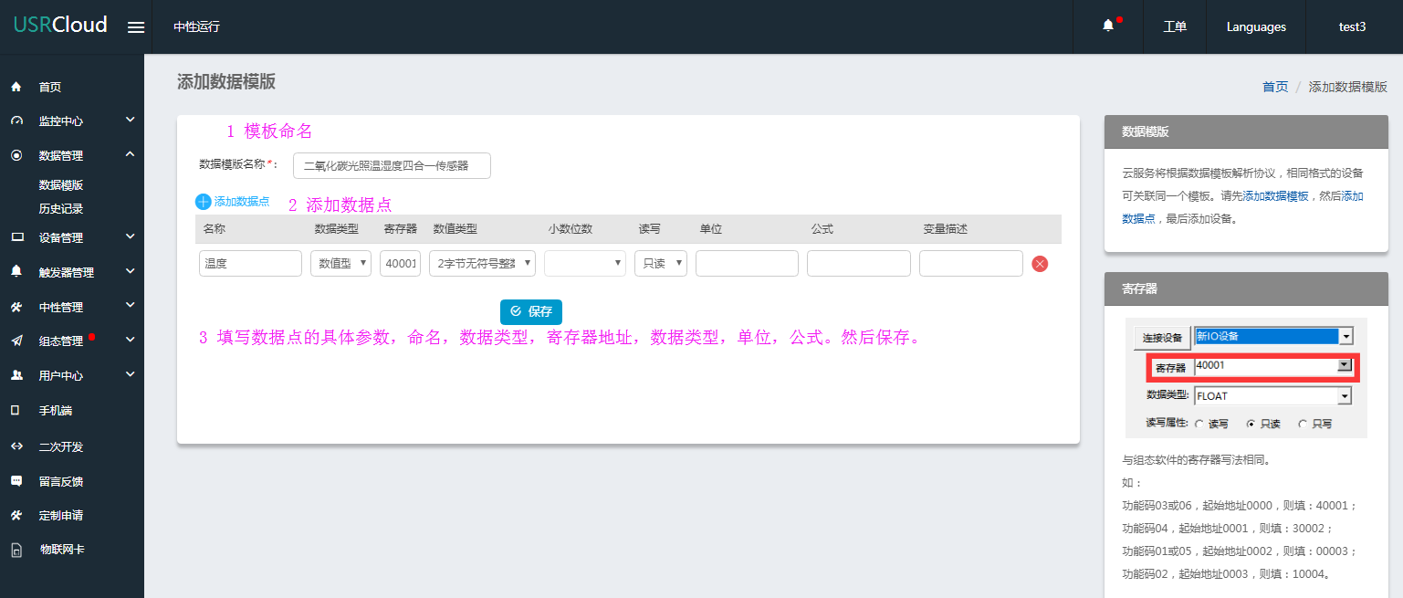The height and width of the screenshot is (598, 1403).
Task: Click the 保存 button
Action: pos(531,311)
